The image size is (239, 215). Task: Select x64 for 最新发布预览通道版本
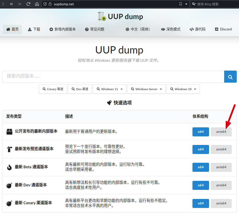[x=201, y=149]
